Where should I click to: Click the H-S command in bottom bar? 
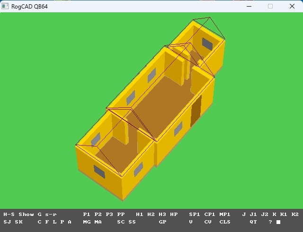pos(9,215)
